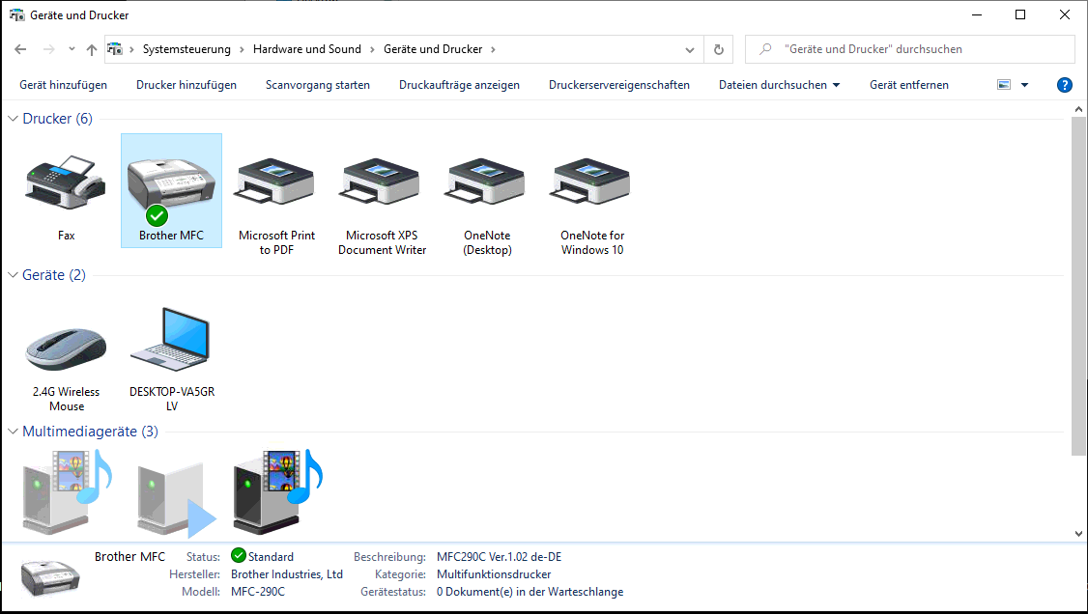
Task: Go back with the back arrow
Action: coord(20,49)
